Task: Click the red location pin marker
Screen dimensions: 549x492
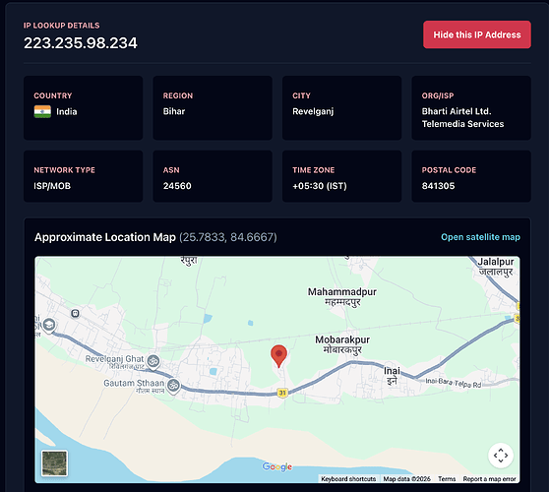Action: click(x=278, y=356)
